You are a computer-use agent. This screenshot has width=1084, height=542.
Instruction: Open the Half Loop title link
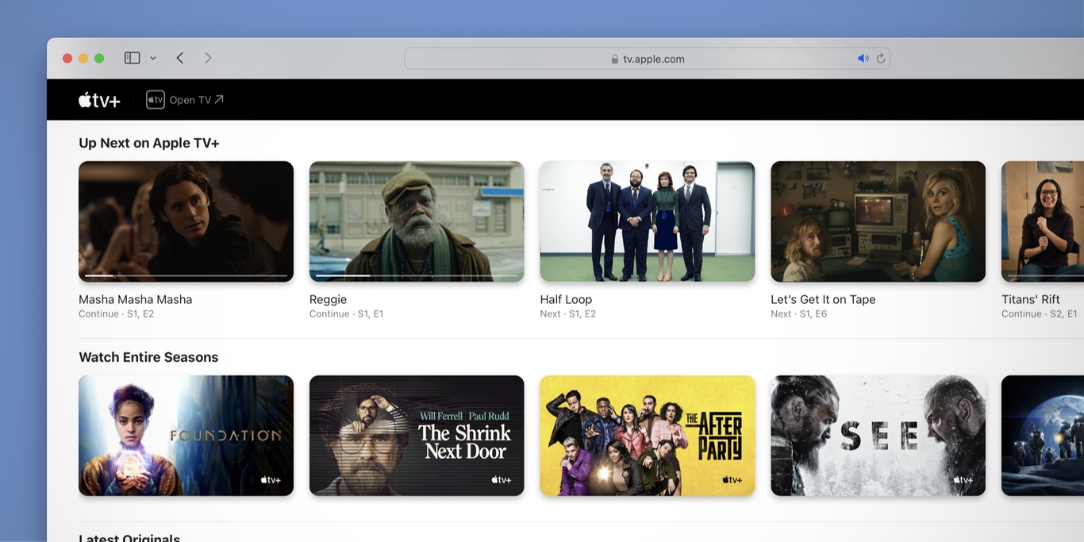pyautogui.click(x=566, y=299)
